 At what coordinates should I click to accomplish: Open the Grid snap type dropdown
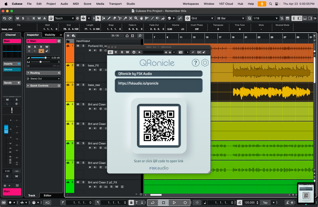click(202, 18)
